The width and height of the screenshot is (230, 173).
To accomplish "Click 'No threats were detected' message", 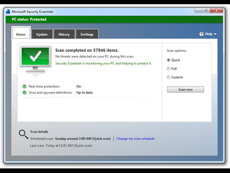I will (95, 57).
